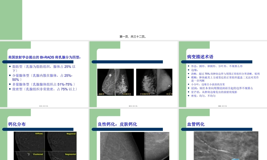Click the collapse chevron on the mammogram image
This screenshot has width=267, height=160.
(169, 86)
